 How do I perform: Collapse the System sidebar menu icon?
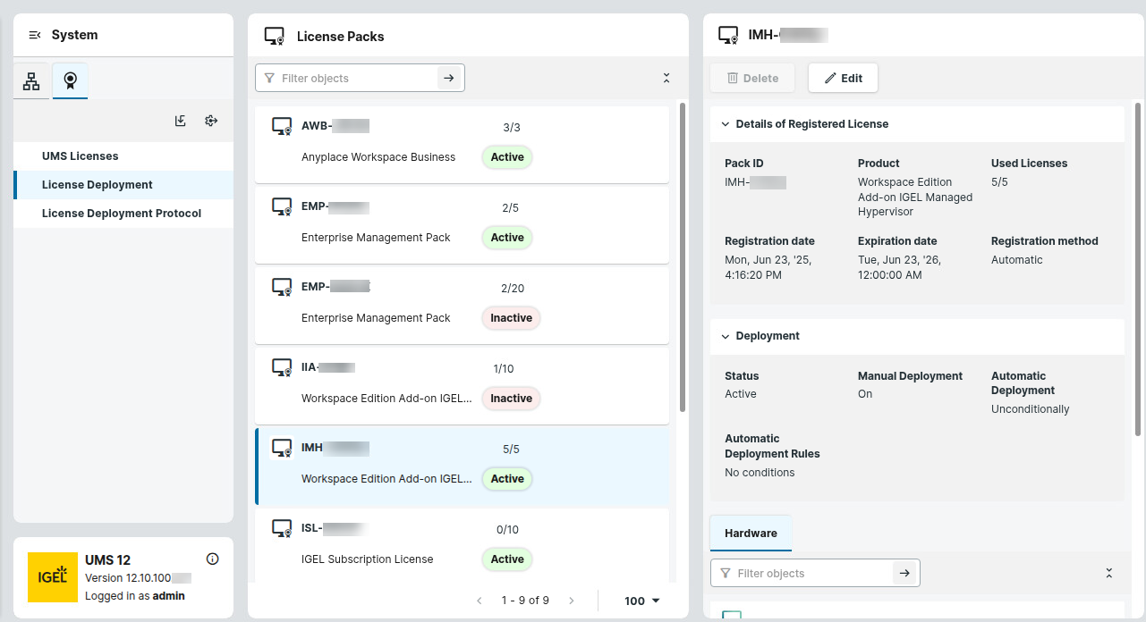35,35
